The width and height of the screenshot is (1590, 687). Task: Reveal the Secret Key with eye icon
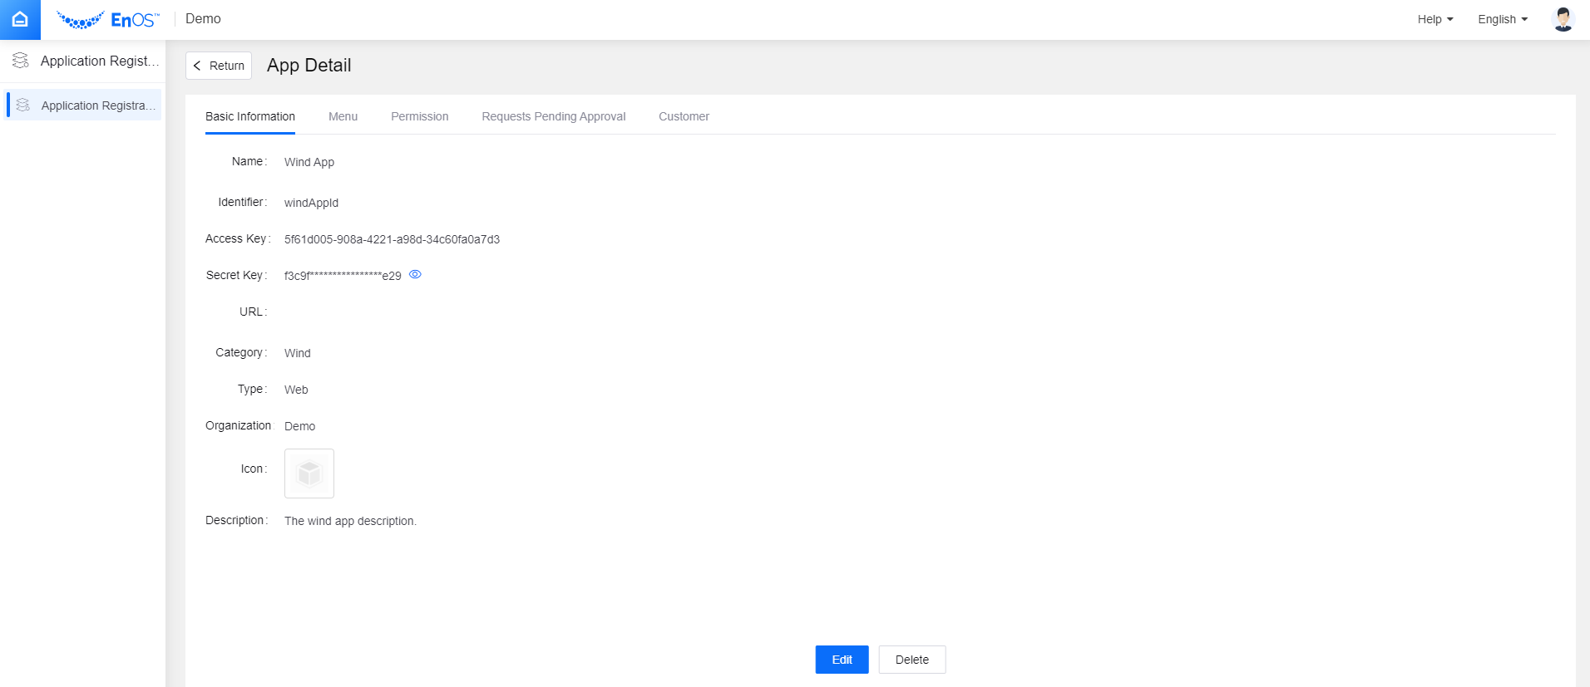415,274
